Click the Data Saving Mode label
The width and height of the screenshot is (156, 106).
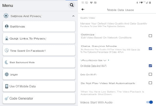coord(99,46)
